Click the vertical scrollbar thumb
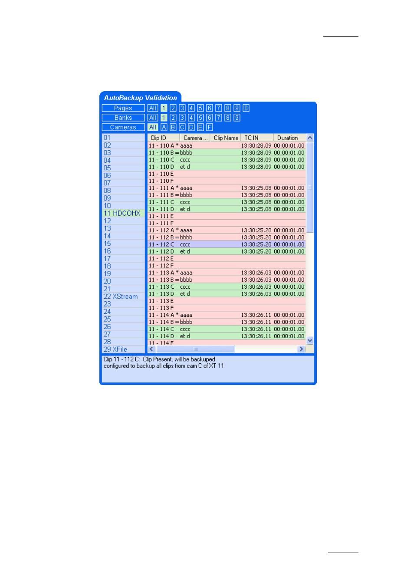The width and height of the screenshot is (414, 586). pyautogui.click(x=310, y=187)
